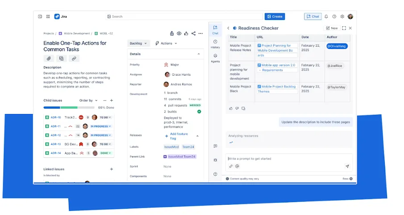404x215 pixels.
Task: Open user profile avatar in top bar
Action: (350, 16)
